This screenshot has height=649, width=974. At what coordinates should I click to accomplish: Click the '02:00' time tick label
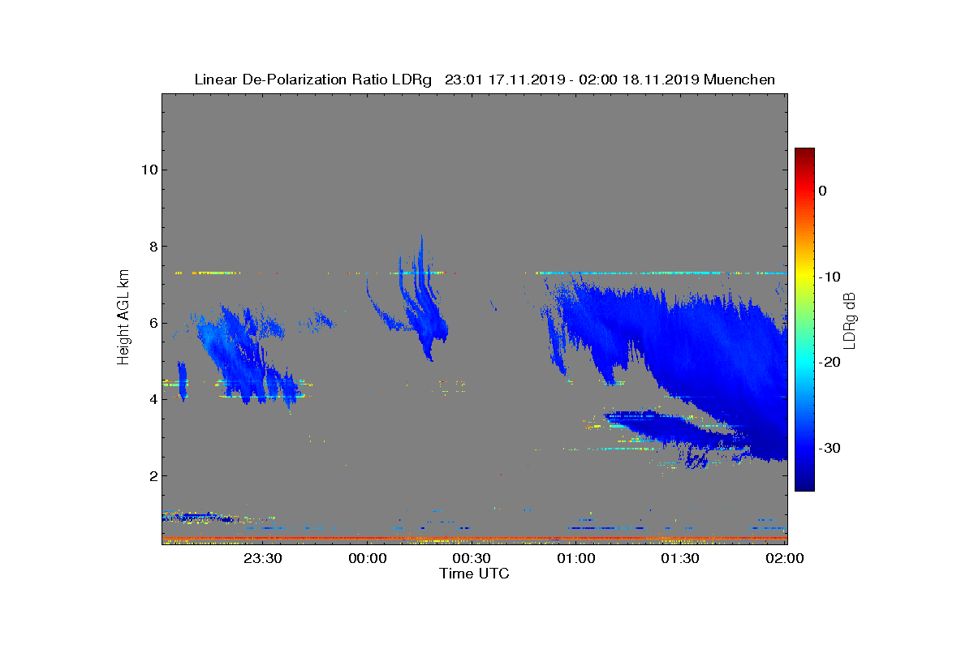785,559
